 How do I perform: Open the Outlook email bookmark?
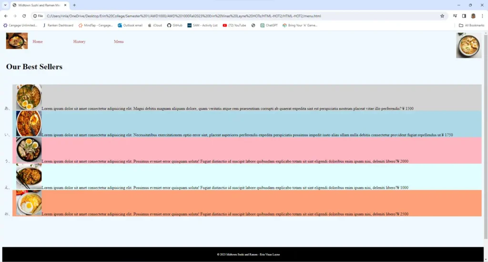[x=130, y=26]
